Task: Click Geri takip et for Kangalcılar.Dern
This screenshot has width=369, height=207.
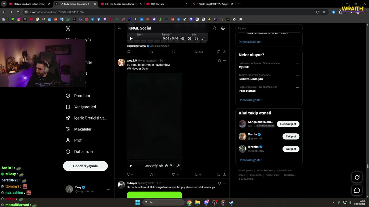Action: pos(288,124)
